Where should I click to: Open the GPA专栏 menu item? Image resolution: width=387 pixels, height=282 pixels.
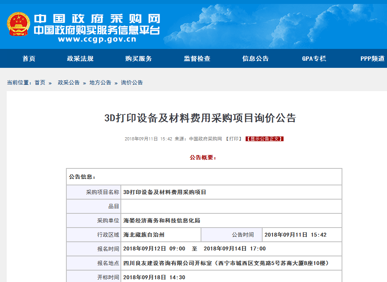click(x=314, y=59)
